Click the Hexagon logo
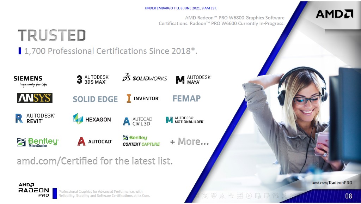The image size is (361, 204). click(x=92, y=119)
